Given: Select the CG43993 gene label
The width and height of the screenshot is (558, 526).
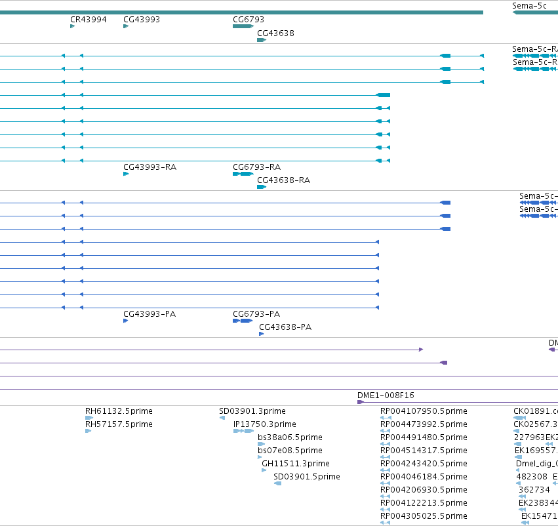Looking at the screenshot, I should [142, 20].
